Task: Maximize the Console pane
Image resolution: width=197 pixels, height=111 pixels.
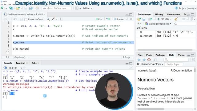Action: (131, 63)
